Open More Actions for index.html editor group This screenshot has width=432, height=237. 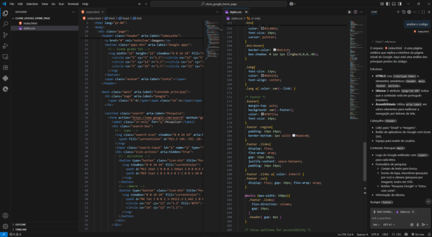click(x=217, y=12)
